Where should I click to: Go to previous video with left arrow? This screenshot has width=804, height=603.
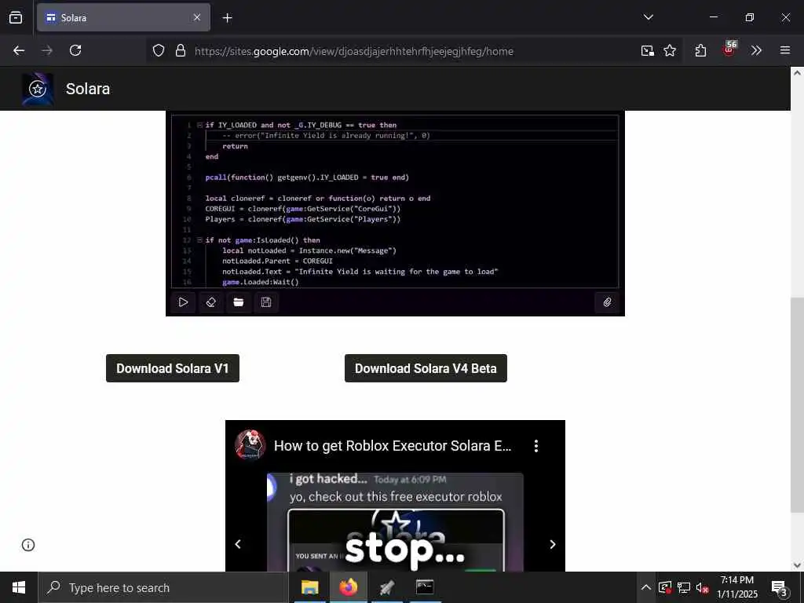238,544
